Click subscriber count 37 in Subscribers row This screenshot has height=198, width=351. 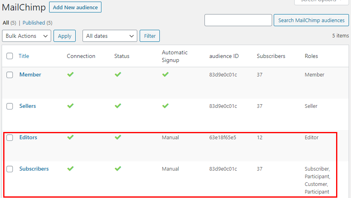pyautogui.click(x=260, y=169)
